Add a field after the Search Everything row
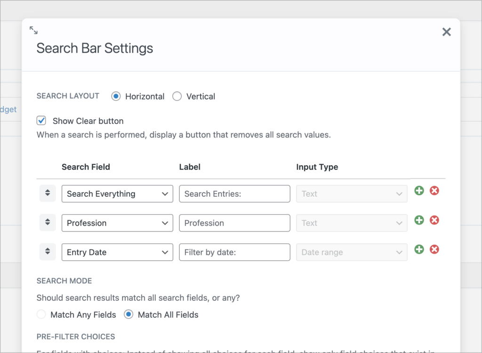This screenshot has height=353, width=482. click(x=419, y=191)
